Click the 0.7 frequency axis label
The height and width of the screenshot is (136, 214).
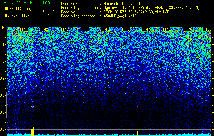click(3, 112)
